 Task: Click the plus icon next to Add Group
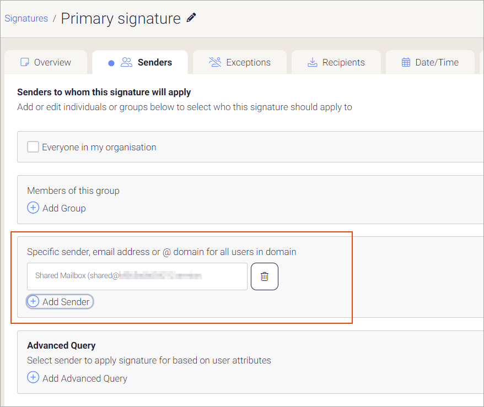[33, 208]
